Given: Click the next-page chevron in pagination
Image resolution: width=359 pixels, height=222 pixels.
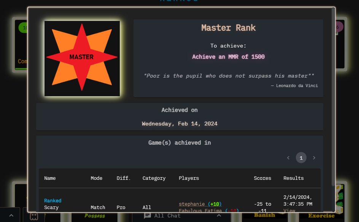Looking at the screenshot, I should (314, 157).
